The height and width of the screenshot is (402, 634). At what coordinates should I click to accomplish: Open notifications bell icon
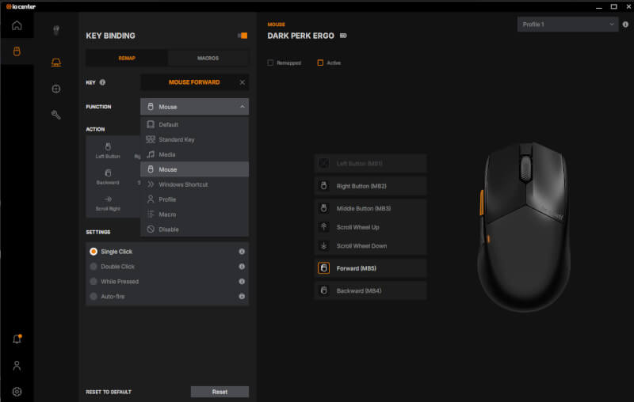click(x=17, y=339)
